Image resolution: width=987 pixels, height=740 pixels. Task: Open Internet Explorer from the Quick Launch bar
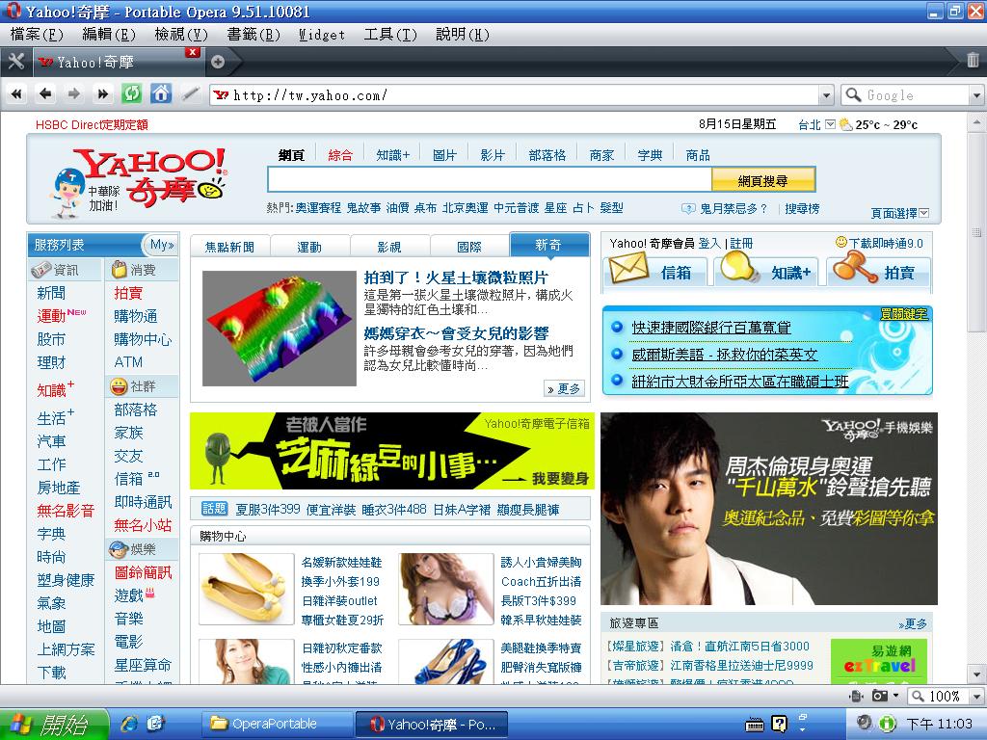click(128, 723)
